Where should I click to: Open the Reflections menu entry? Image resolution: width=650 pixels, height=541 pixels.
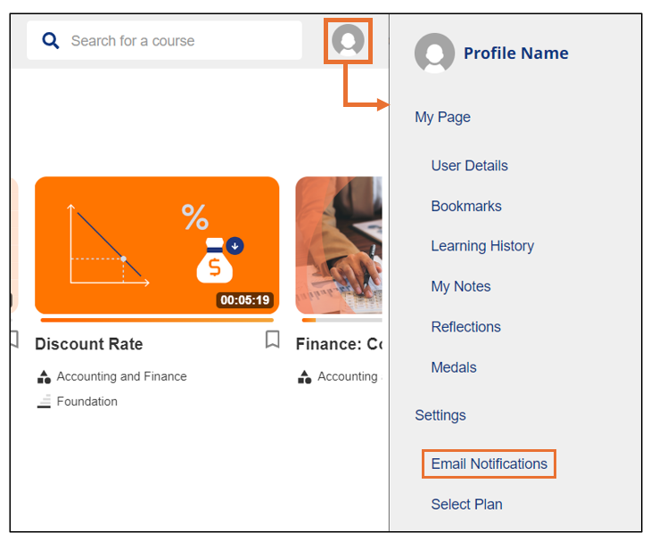click(465, 327)
